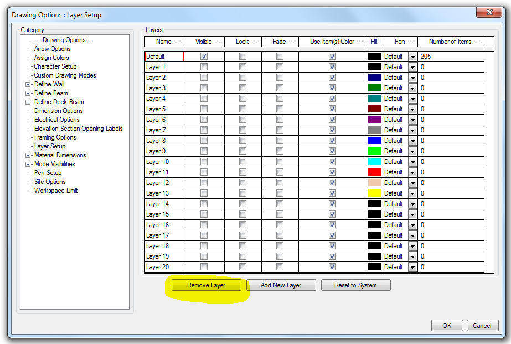
Task: Open the Pen dropdown for Layer 20
Action: point(412,267)
